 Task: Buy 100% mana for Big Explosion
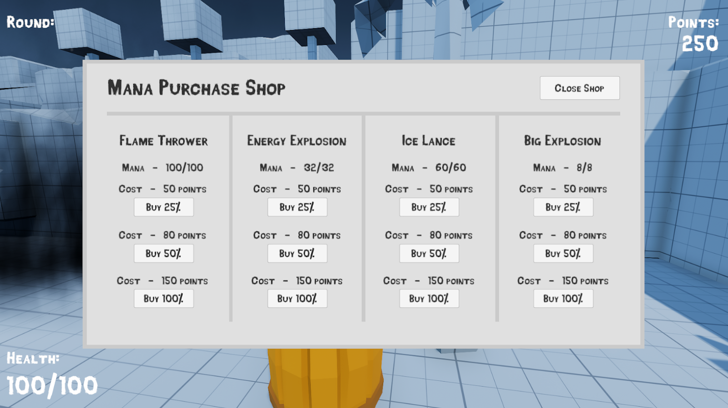coord(563,299)
